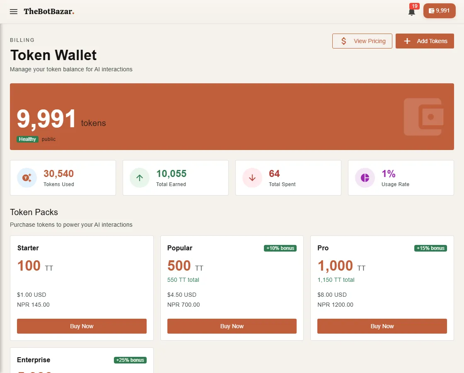Click the Total Earned up-arrow icon
This screenshot has width=464, height=373.
139,178
